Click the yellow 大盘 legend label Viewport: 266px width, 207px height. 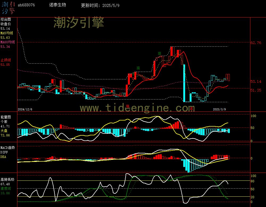pyautogui.click(x=4, y=131)
